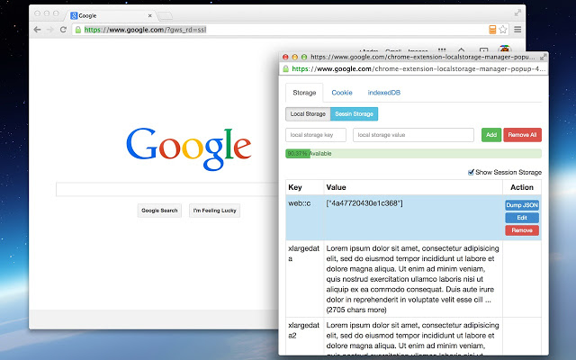
Task: Focus the local storage key field
Action: [x=316, y=135]
